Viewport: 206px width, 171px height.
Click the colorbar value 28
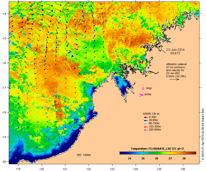[x=184, y=158]
